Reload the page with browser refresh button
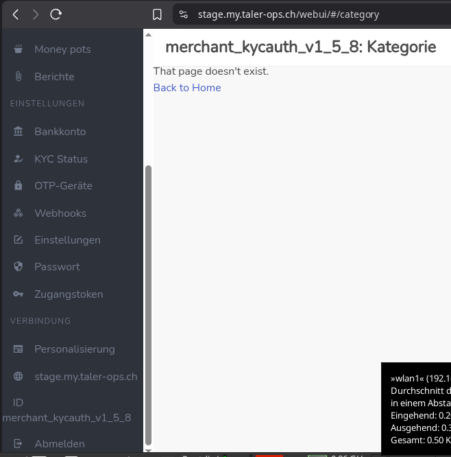Viewport: 451px width, 457px height. point(56,14)
